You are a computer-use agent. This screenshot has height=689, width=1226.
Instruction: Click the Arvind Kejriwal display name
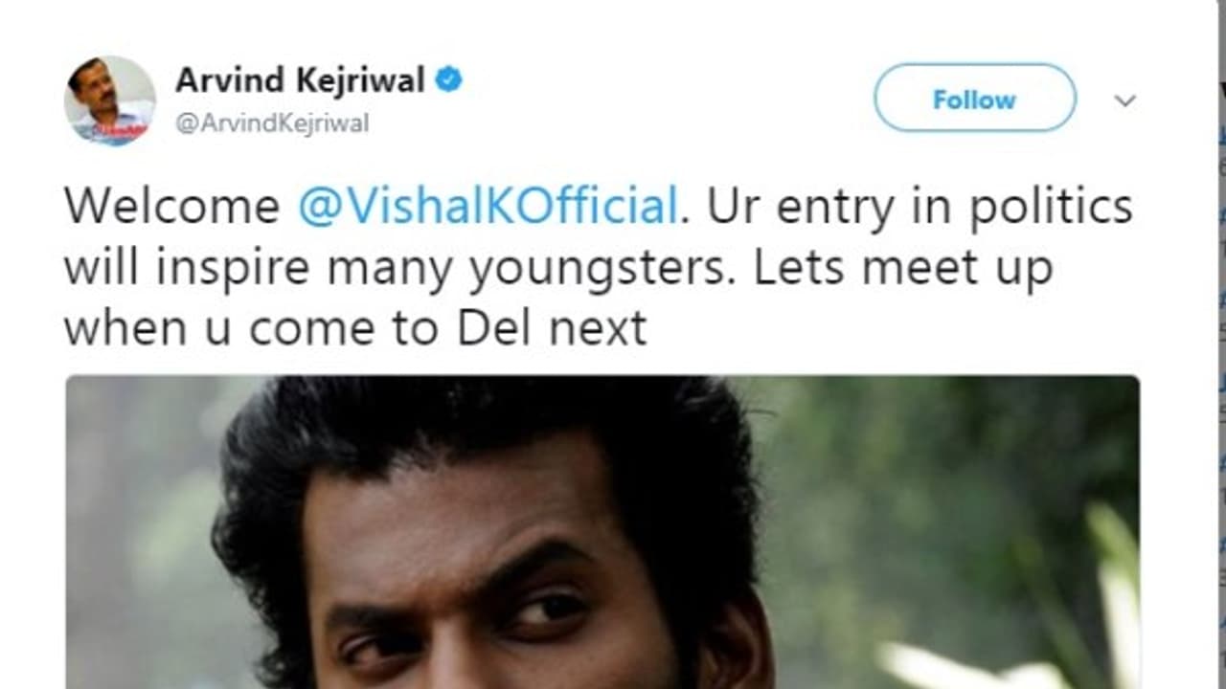coord(299,80)
